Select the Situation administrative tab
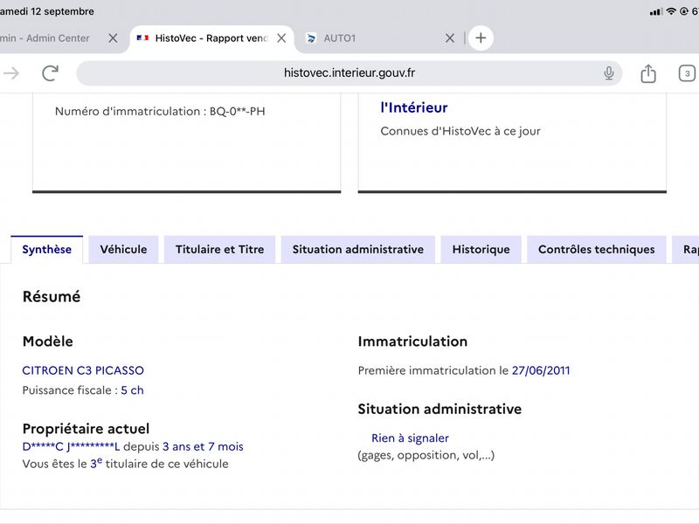 tap(358, 250)
